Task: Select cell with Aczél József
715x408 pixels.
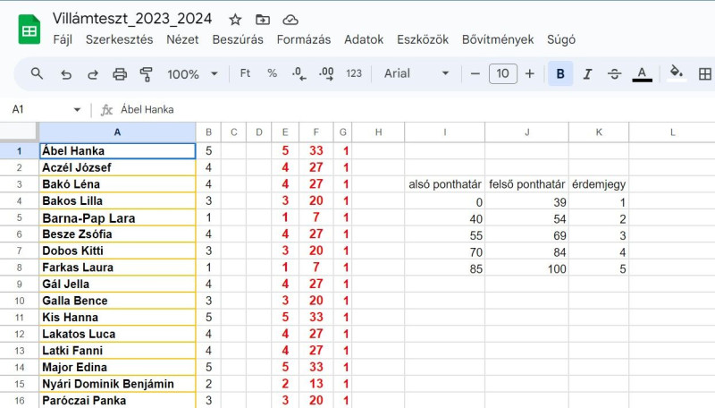Action: point(118,167)
